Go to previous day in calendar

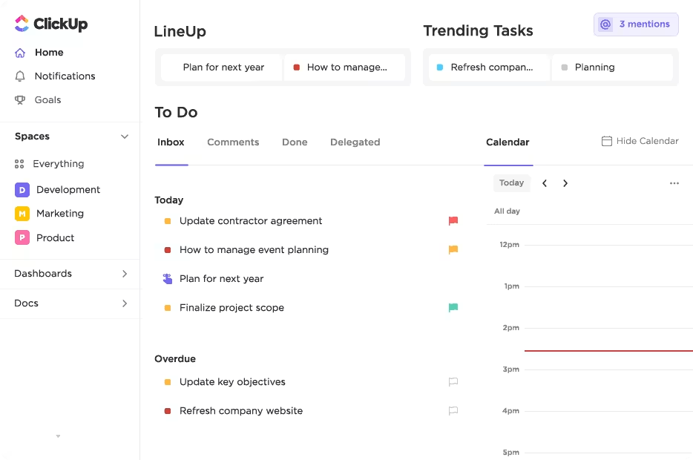pyautogui.click(x=545, y=183)
